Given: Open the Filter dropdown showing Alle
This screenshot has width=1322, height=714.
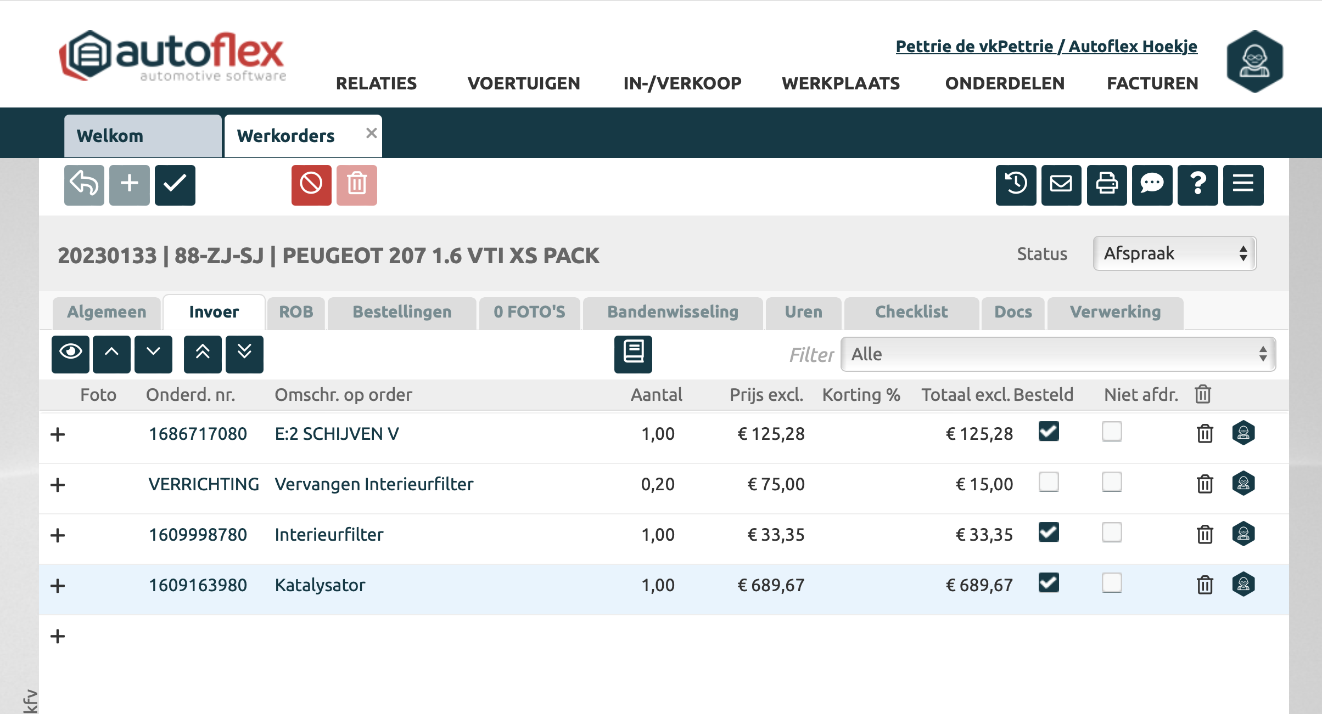Looking at the screenshot, I should click(1057, 354).
